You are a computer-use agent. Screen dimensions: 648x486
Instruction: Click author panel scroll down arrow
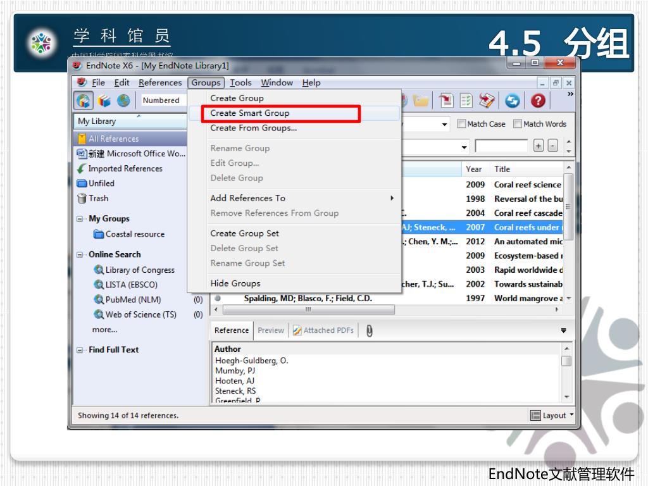[566, 397]
